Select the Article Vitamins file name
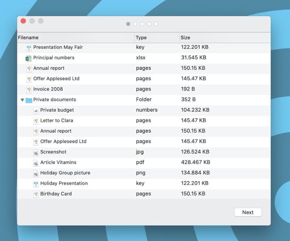The image size is (290, 241). click(x=58, y=162)
